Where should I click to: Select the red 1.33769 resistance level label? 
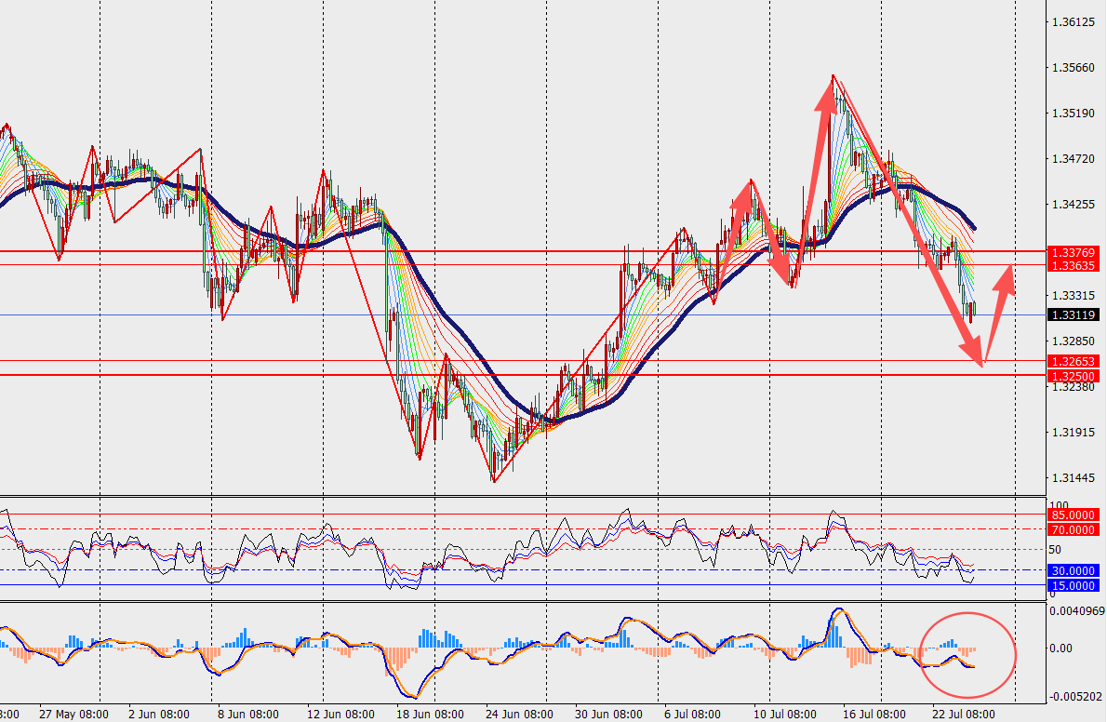pyautogui.click(x=1074, y=252)
